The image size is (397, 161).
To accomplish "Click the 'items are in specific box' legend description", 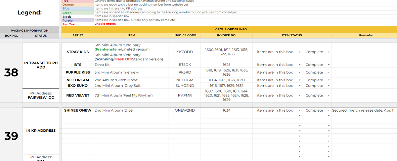I will click(112, 16).
